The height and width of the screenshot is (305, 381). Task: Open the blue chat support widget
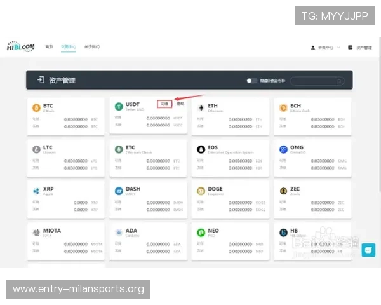368,250
